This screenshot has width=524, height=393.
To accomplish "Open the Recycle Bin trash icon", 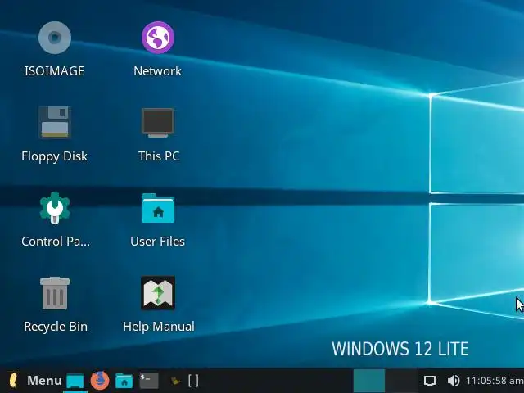I will pos(55,293).
